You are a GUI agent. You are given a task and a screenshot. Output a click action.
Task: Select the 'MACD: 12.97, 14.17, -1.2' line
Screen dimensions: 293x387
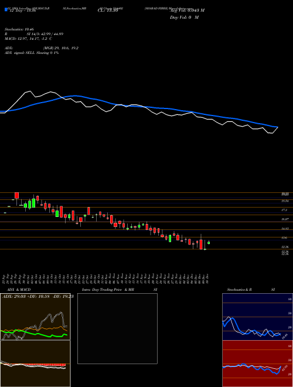tap(26, 39)
